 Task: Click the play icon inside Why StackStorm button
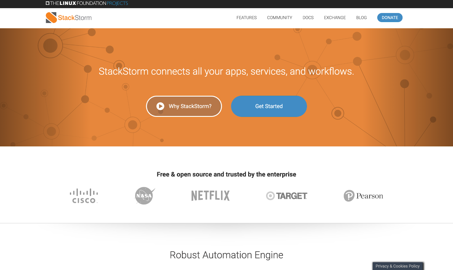(x=160, y=106)
